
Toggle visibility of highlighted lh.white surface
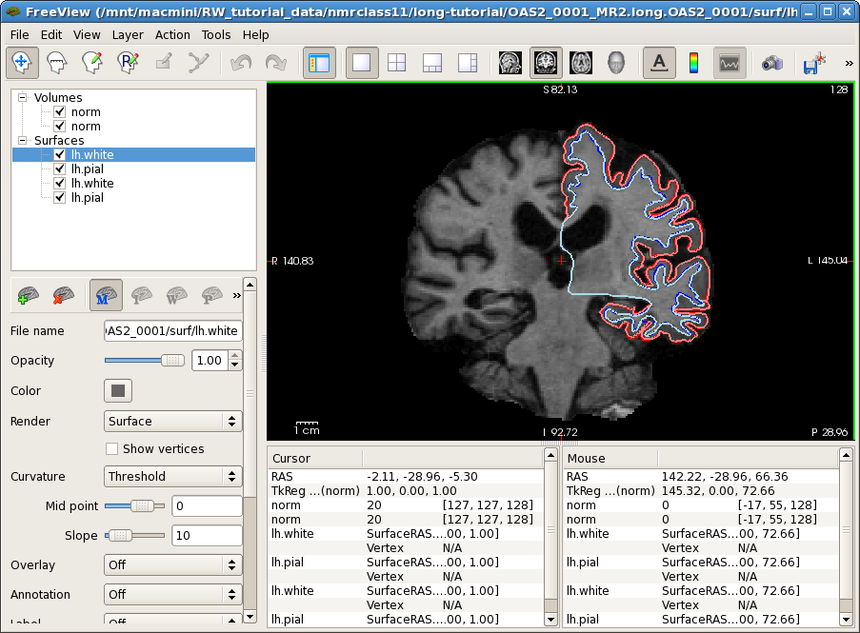tap(60, 155)
